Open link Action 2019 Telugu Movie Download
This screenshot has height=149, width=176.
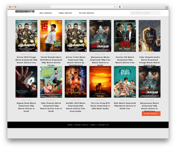point(26,60)
